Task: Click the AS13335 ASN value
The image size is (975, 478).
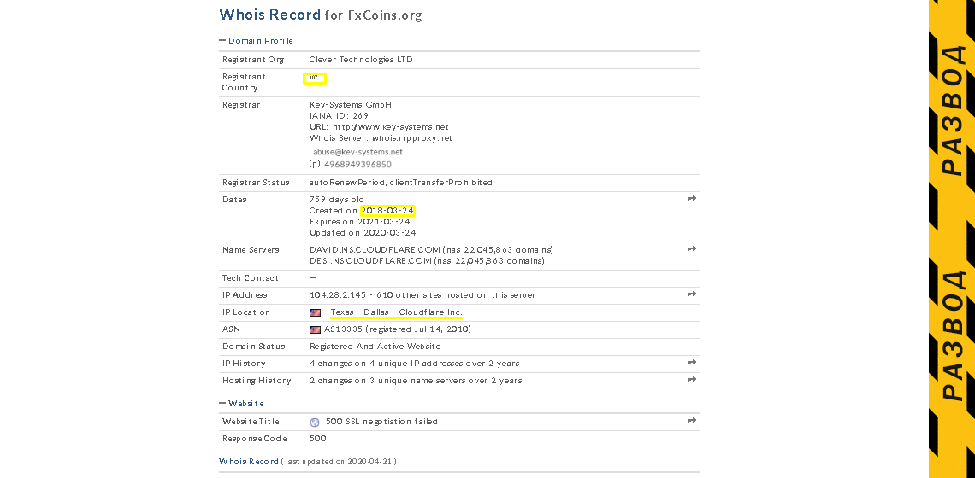Action: pyautogui.click(x=343, y=329)
